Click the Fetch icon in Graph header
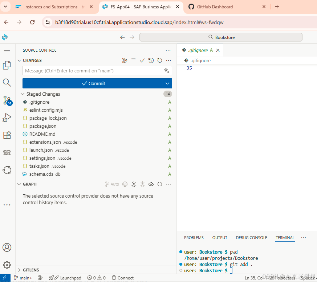This screenshot has height=282, width=317. pos(134,184)
